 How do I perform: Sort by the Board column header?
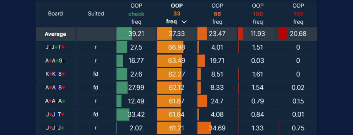coord(55,14)
